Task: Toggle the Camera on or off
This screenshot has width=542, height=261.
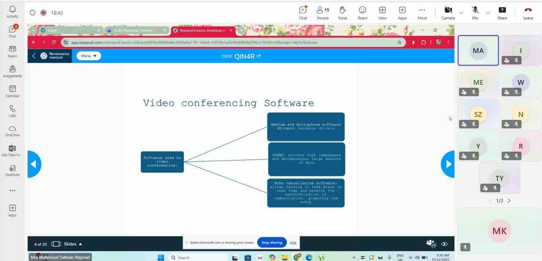Action: tap(448, 12)
